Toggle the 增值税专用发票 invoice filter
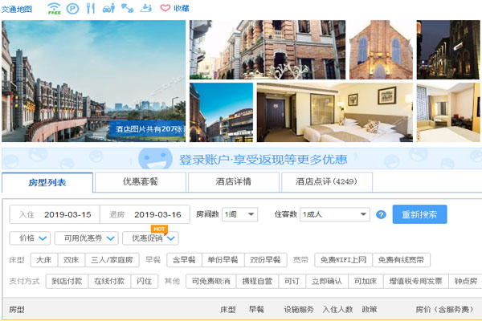Viewport: 482px width, 321px height. pyautogui.click(x=416, y=282)
